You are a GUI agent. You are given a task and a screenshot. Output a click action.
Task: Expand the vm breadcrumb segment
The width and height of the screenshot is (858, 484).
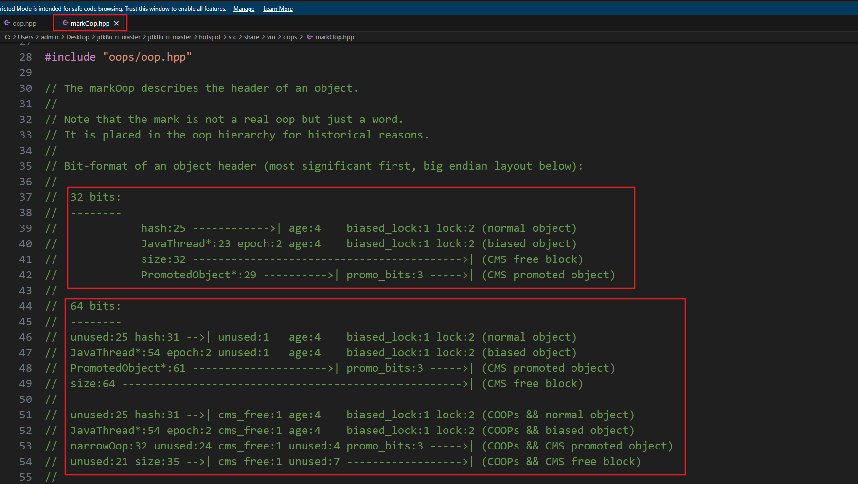point(271,37)
